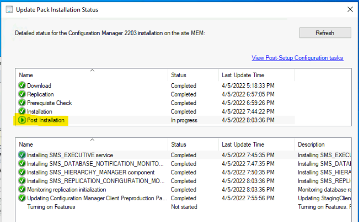Screen dimensions: 359x222
Task: Click the dialog title bar window icon
Action: point(9,10)
